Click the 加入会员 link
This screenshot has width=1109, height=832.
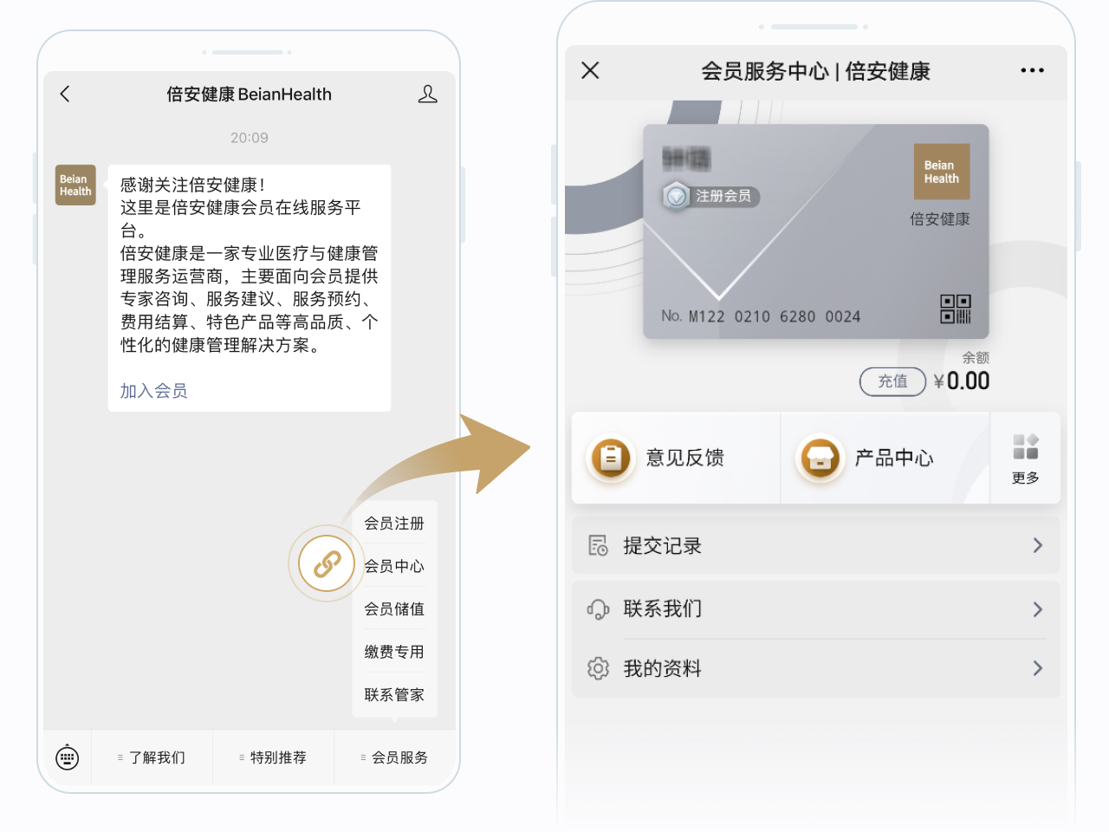tap(153, 391)
